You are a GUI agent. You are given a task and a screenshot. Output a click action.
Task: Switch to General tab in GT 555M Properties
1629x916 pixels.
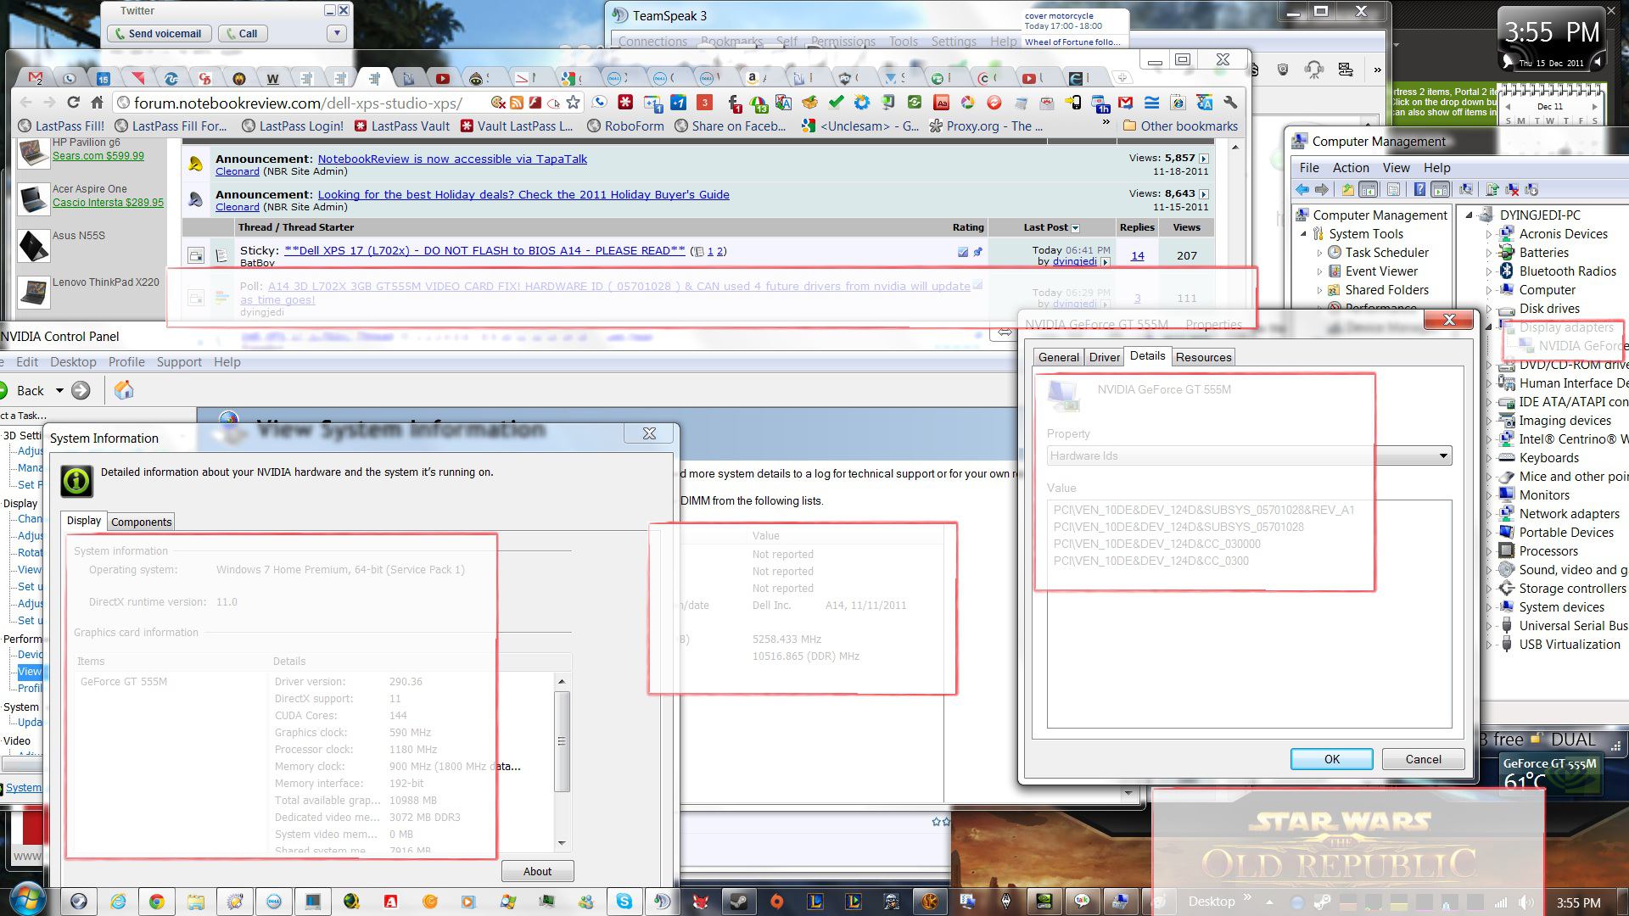coord(1059,357)
